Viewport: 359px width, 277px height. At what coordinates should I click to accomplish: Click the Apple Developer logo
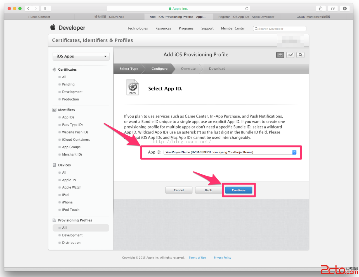68,27
